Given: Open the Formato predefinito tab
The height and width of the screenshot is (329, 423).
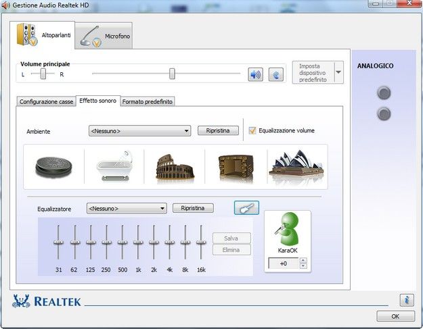Looking at the screenshot, I should (148, 102).
